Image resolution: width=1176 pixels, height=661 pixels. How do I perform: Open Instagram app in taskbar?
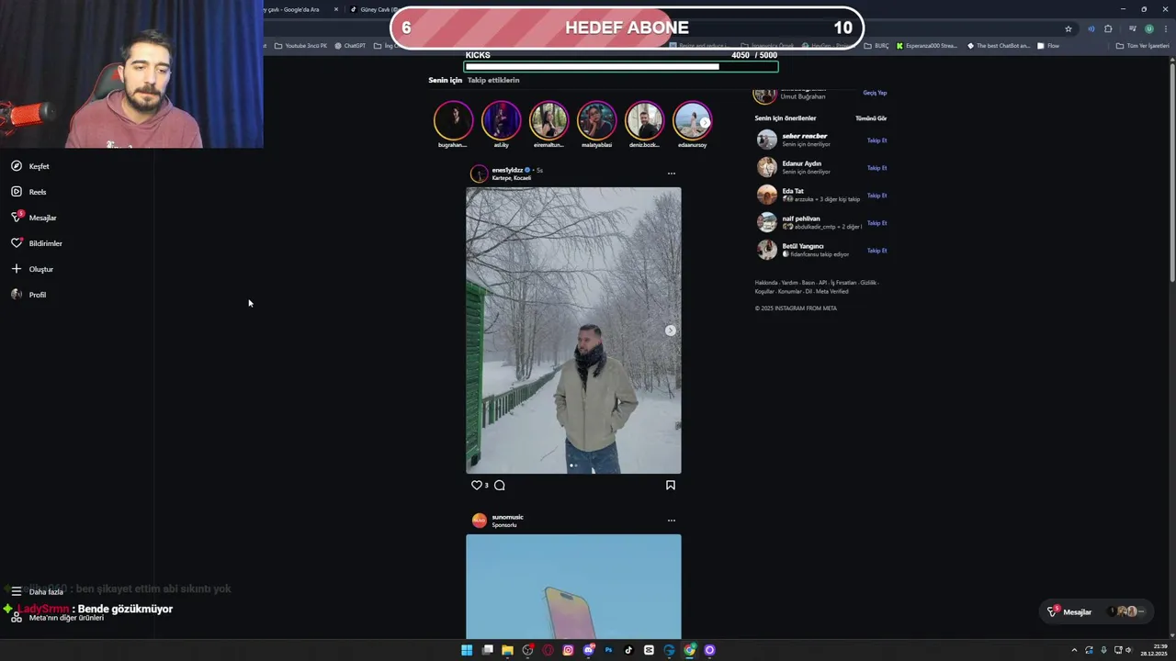[568, 650]
